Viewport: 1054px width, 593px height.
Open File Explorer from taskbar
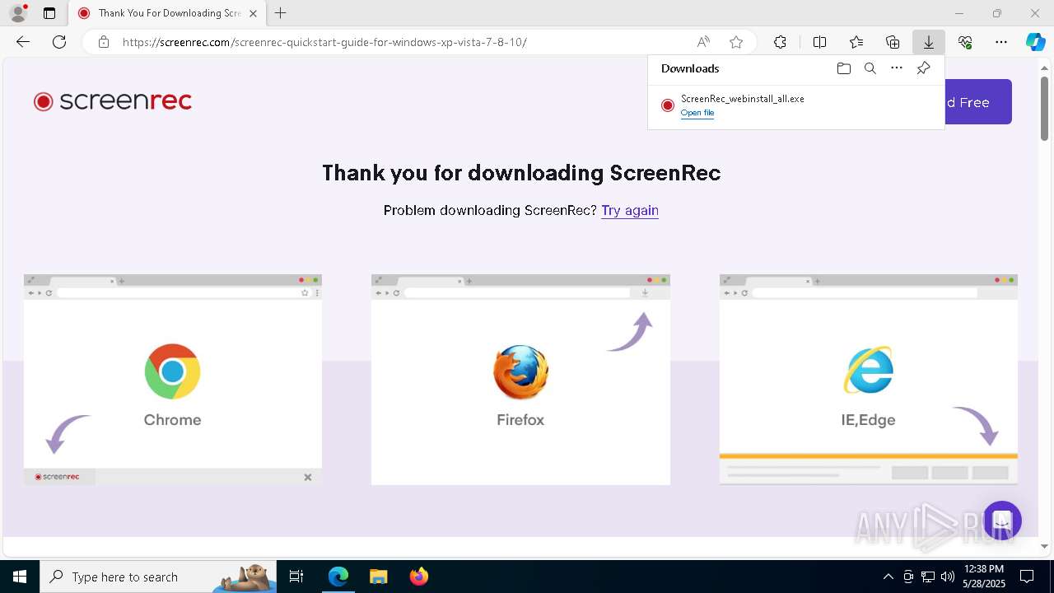(378, 577)
